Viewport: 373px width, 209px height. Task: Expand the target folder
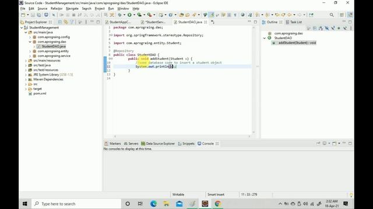26,89
